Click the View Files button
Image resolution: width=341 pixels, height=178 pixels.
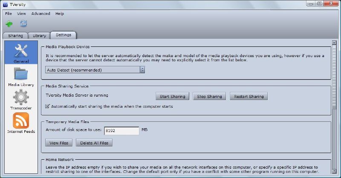point(59,143)
